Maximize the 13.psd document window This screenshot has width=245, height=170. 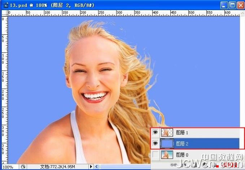[232, 5]
